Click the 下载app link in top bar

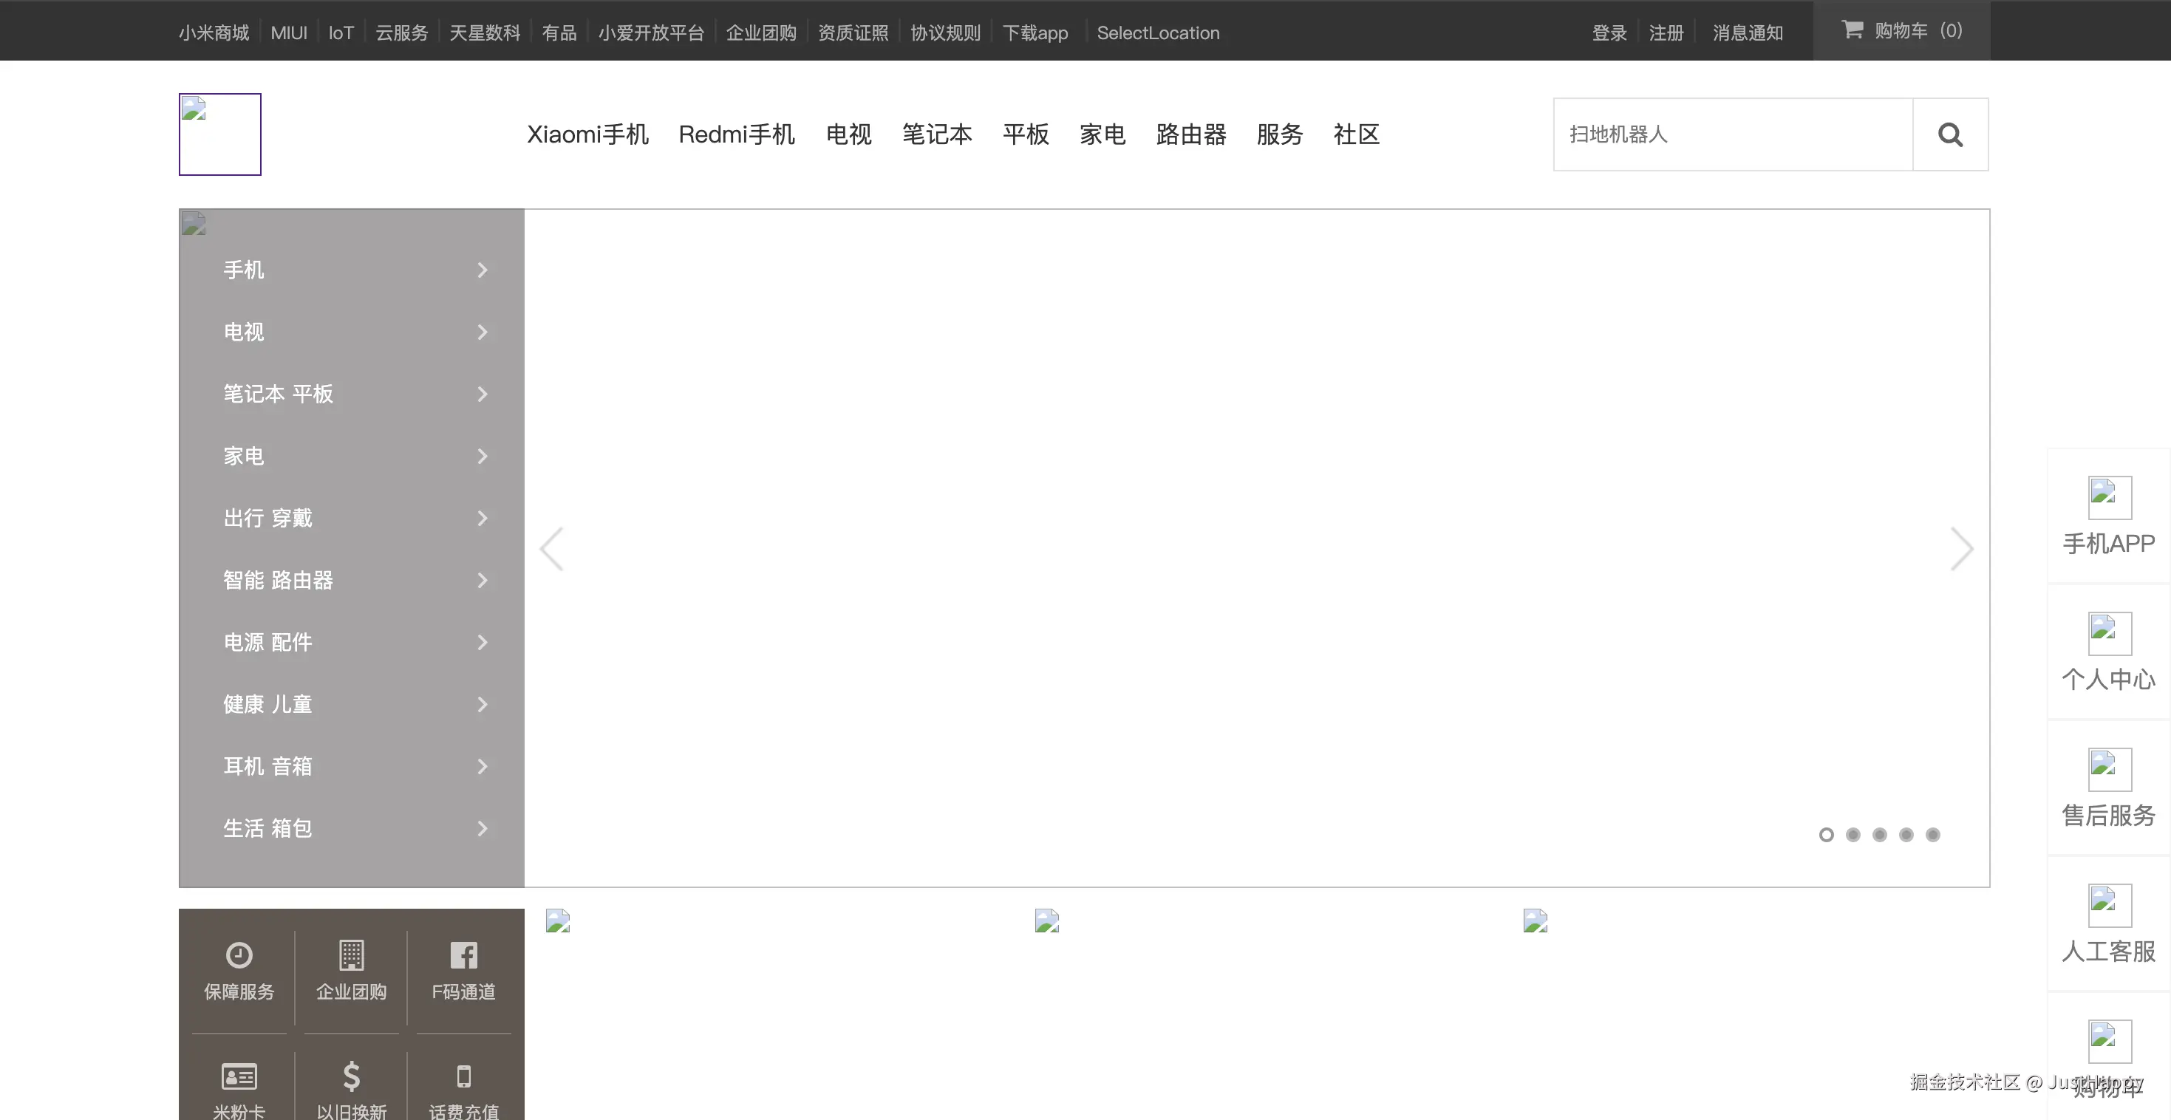tap(1035, 33)
